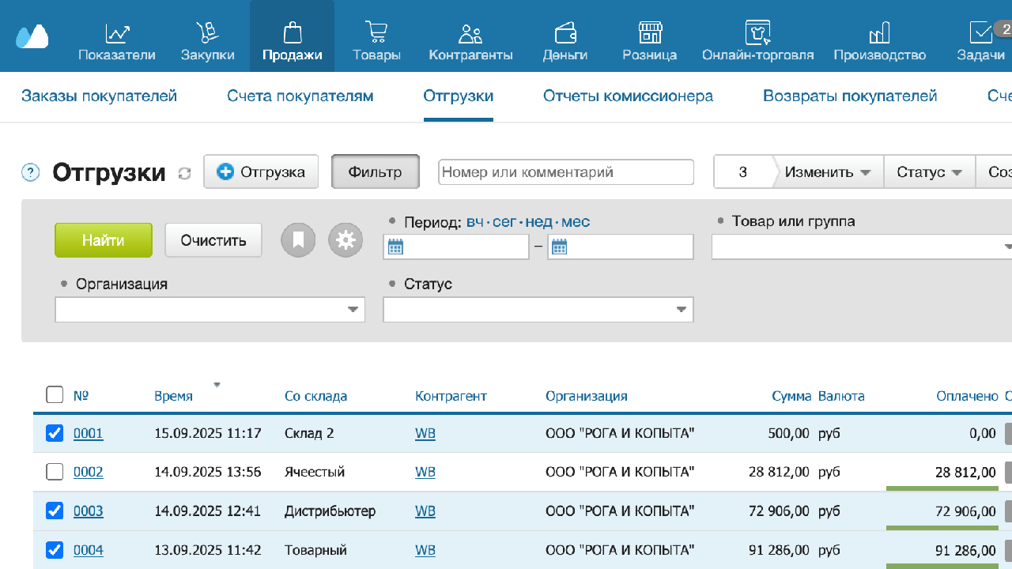Click the help question mark icon
This screenshot has height=569, width=1012.
[30, 171]
